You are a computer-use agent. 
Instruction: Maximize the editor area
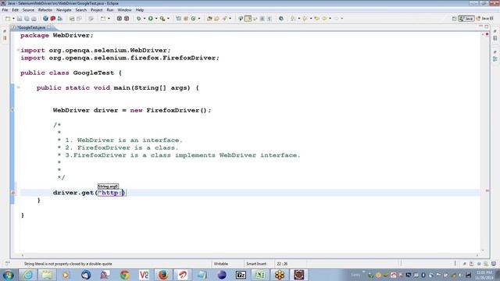point(487,27)
